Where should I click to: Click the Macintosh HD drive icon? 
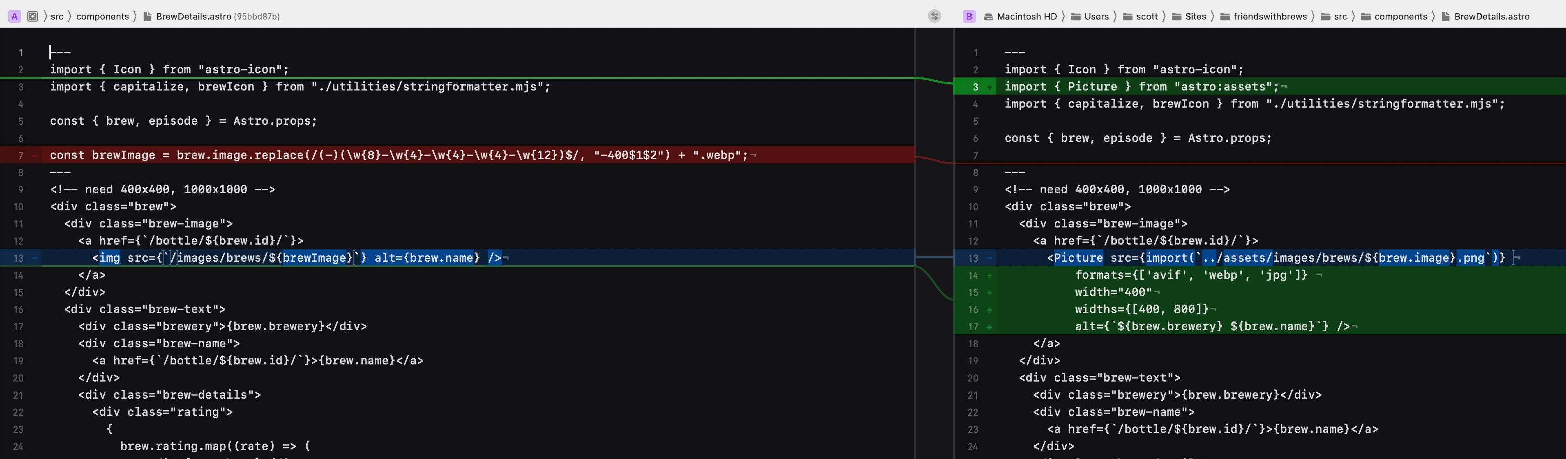click(989, 16)
